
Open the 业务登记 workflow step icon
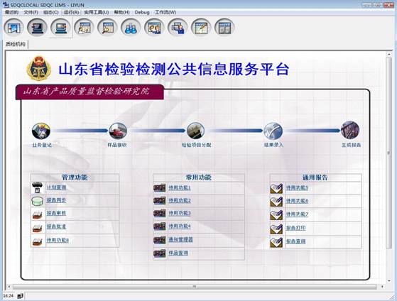41,131
